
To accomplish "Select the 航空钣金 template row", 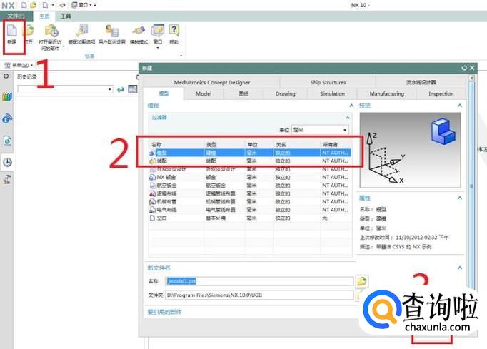I will click(x=250, y=186).
